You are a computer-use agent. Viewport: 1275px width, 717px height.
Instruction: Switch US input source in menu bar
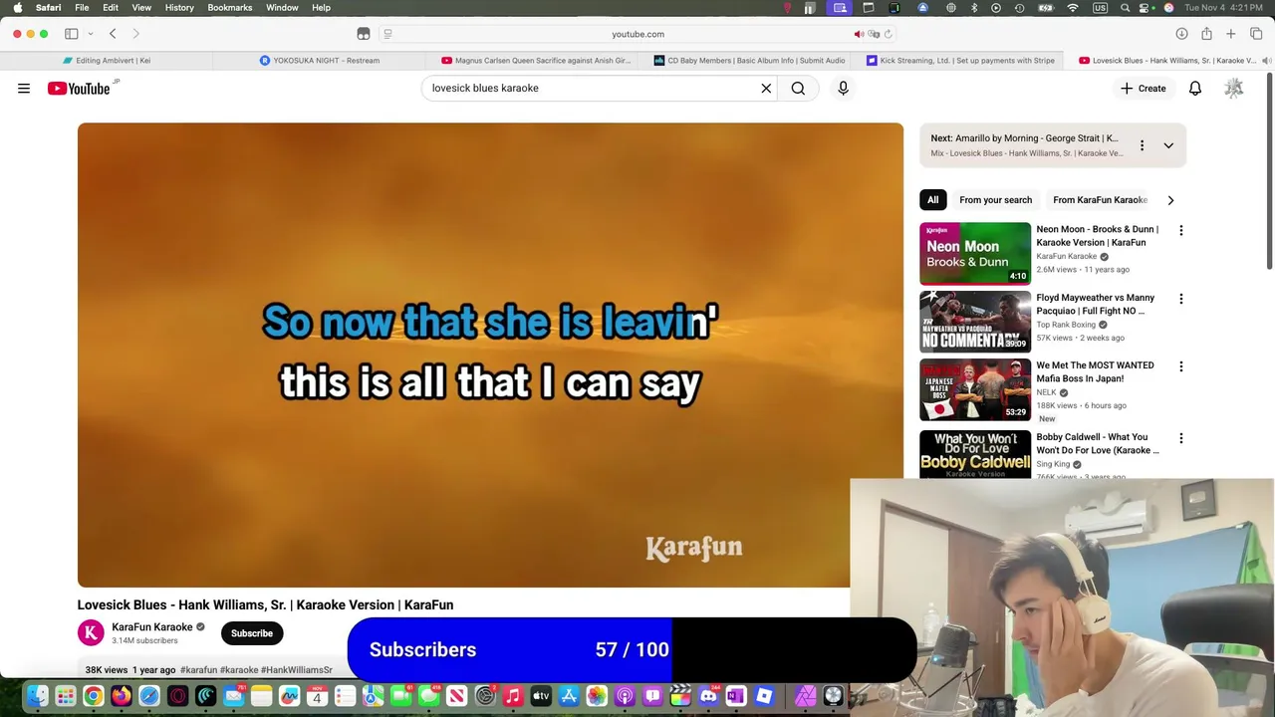coord(1101,8)
